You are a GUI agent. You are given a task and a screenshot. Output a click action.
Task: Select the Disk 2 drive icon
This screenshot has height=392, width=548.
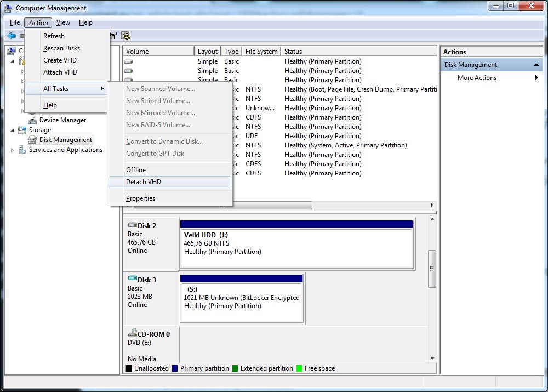(132, 225)
